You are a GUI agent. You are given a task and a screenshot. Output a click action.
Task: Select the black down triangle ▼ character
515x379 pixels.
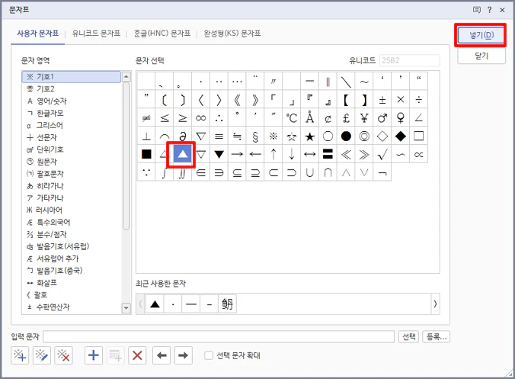[219, 154]
